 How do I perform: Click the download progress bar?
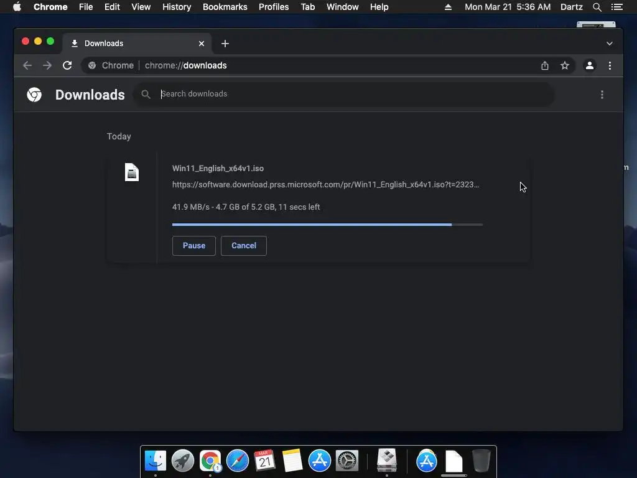(x=327, y=224)
